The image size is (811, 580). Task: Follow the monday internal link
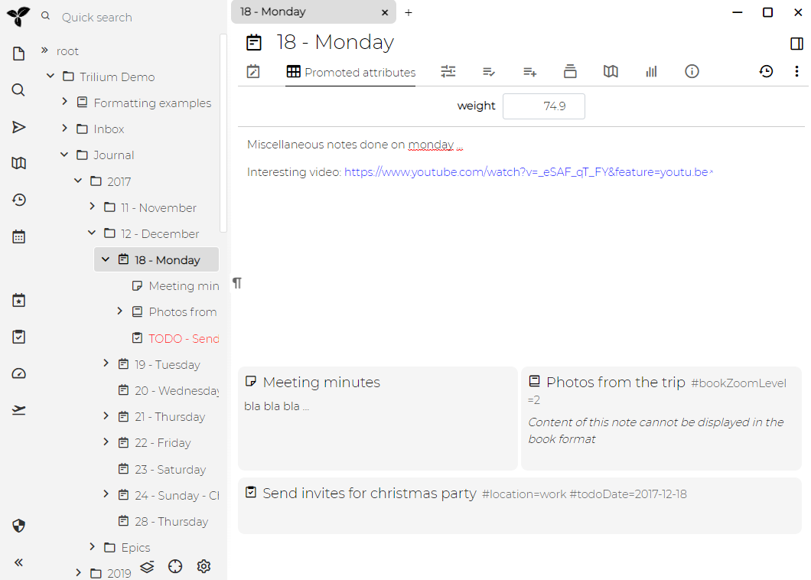tap(430, 144)
